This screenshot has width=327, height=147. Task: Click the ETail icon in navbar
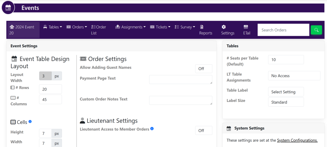pos(246,27)
